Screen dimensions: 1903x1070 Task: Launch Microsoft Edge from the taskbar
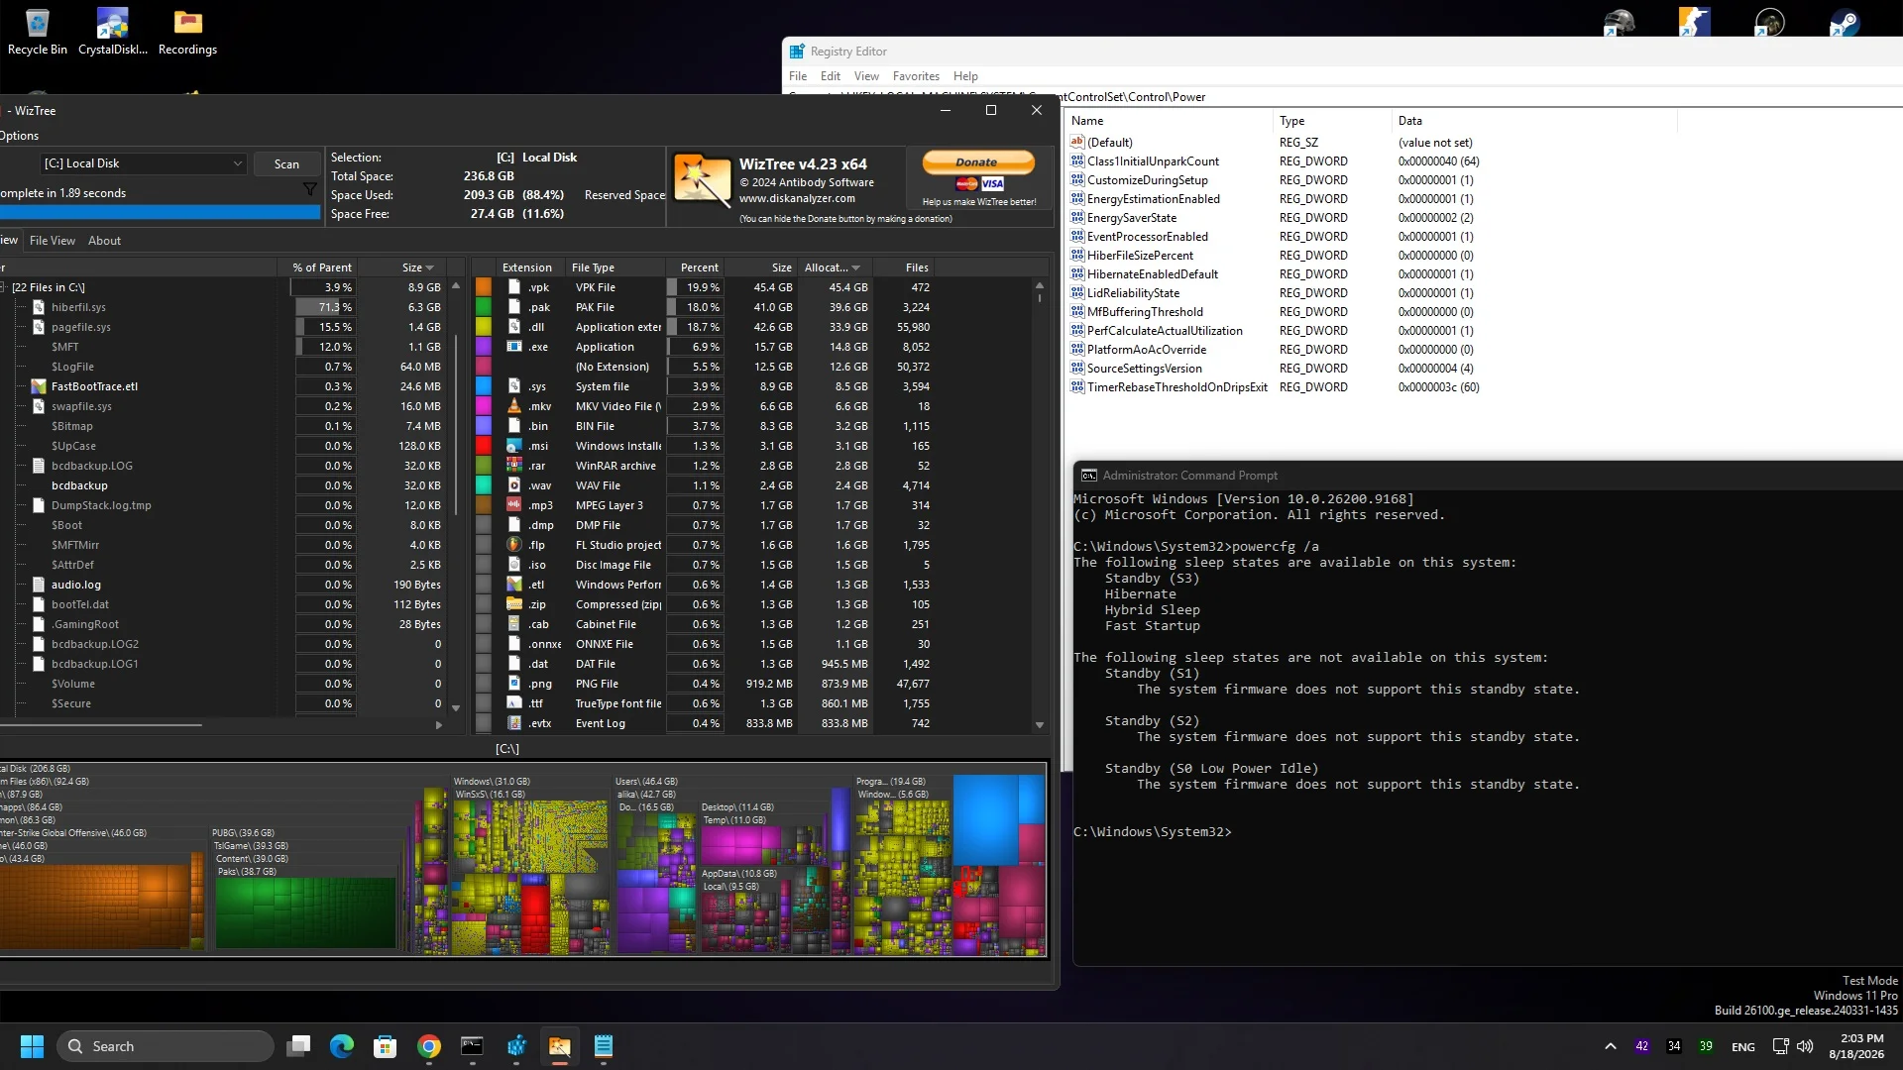pos(342,1046)
